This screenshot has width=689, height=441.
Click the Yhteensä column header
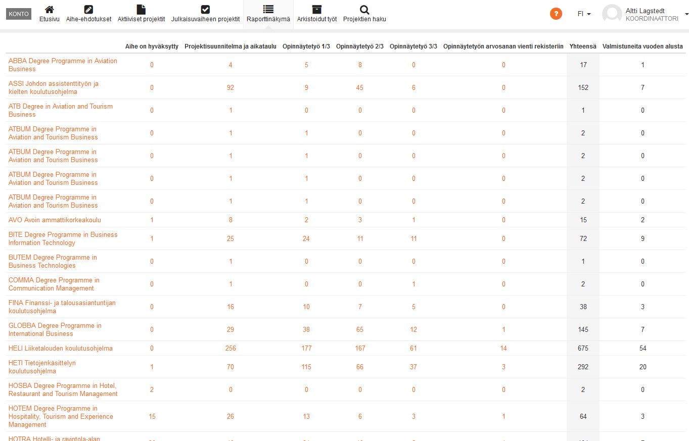[583, 46]
